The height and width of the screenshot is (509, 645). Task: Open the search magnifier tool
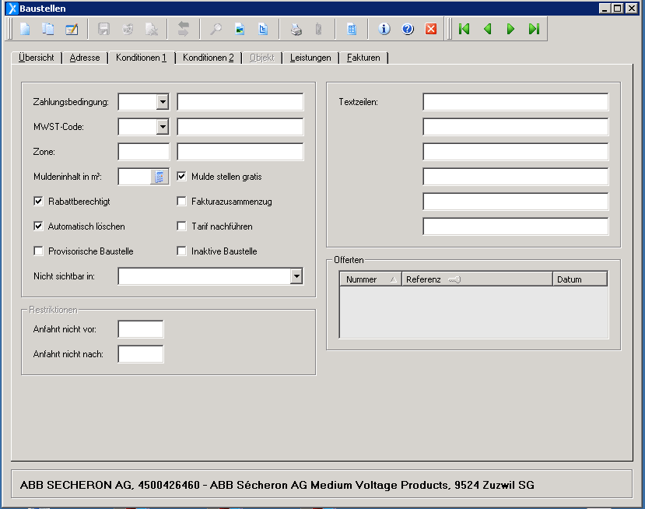coord(216,30)
